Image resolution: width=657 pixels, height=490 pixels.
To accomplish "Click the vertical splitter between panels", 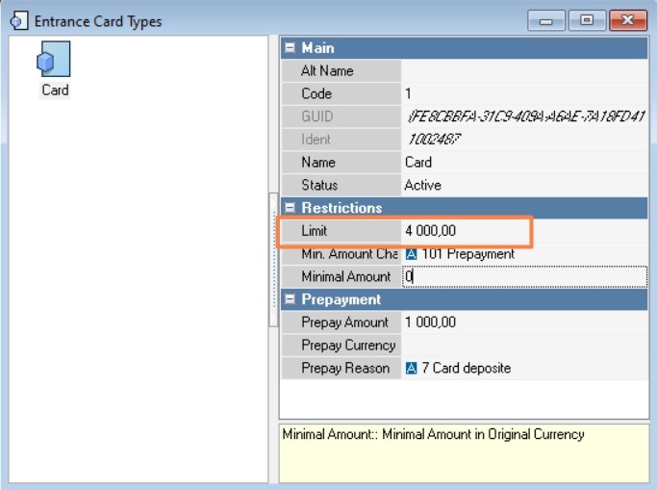I will (272, 260).
